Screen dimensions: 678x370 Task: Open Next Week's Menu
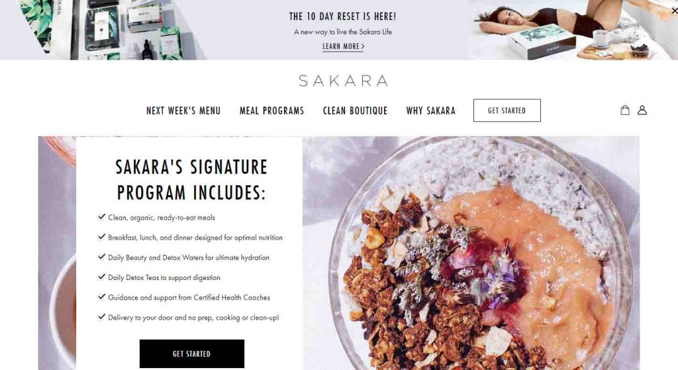coord(183,111)
